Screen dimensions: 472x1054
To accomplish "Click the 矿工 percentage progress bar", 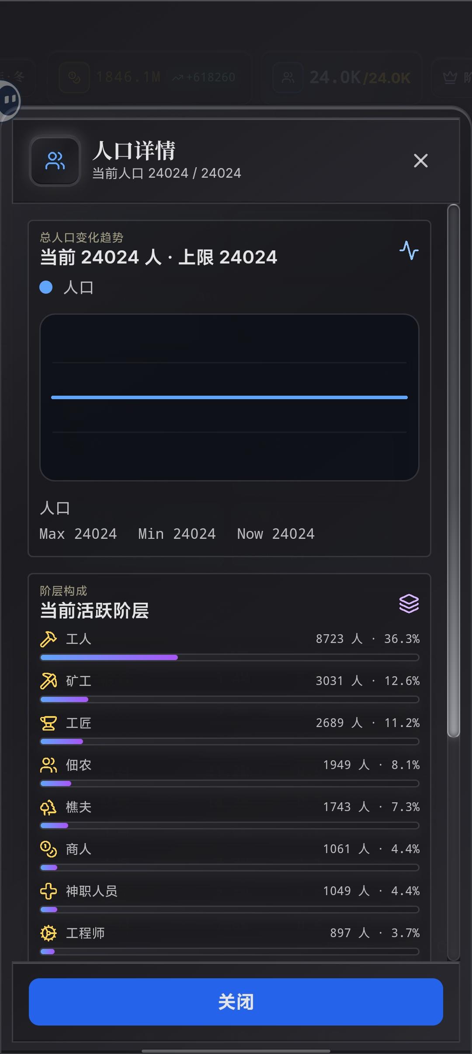I will point(229,699).
